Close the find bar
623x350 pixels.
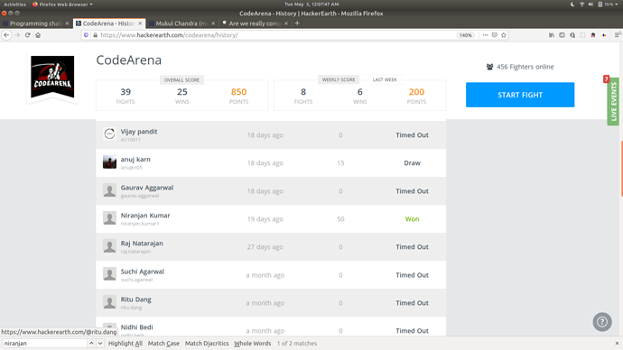point(617,344)
